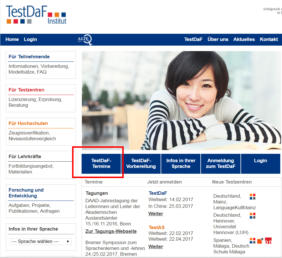Click the 'DAAD-Jahrestagung' event description

pos(112,210)
